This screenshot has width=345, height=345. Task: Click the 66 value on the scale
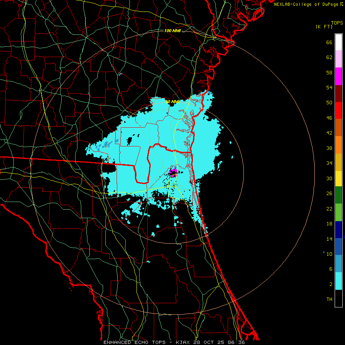(329, 43)
